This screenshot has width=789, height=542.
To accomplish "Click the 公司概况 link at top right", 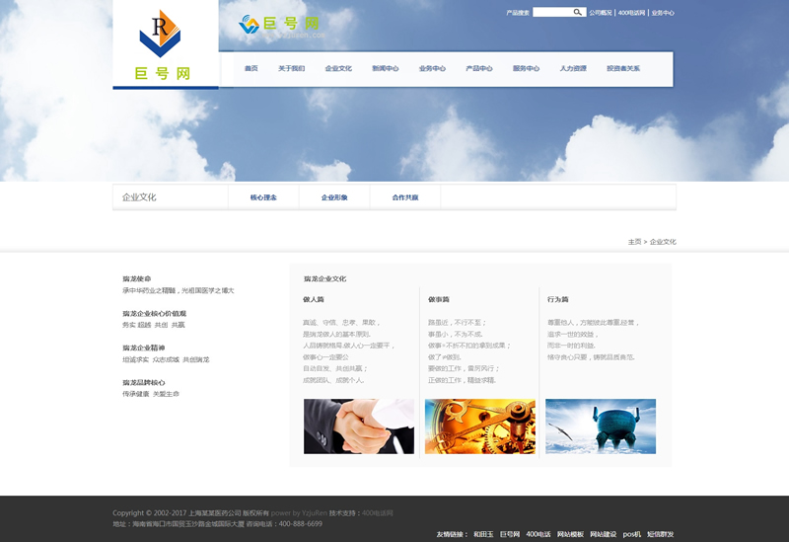I will pyautogui.click(x=601, y=13).
